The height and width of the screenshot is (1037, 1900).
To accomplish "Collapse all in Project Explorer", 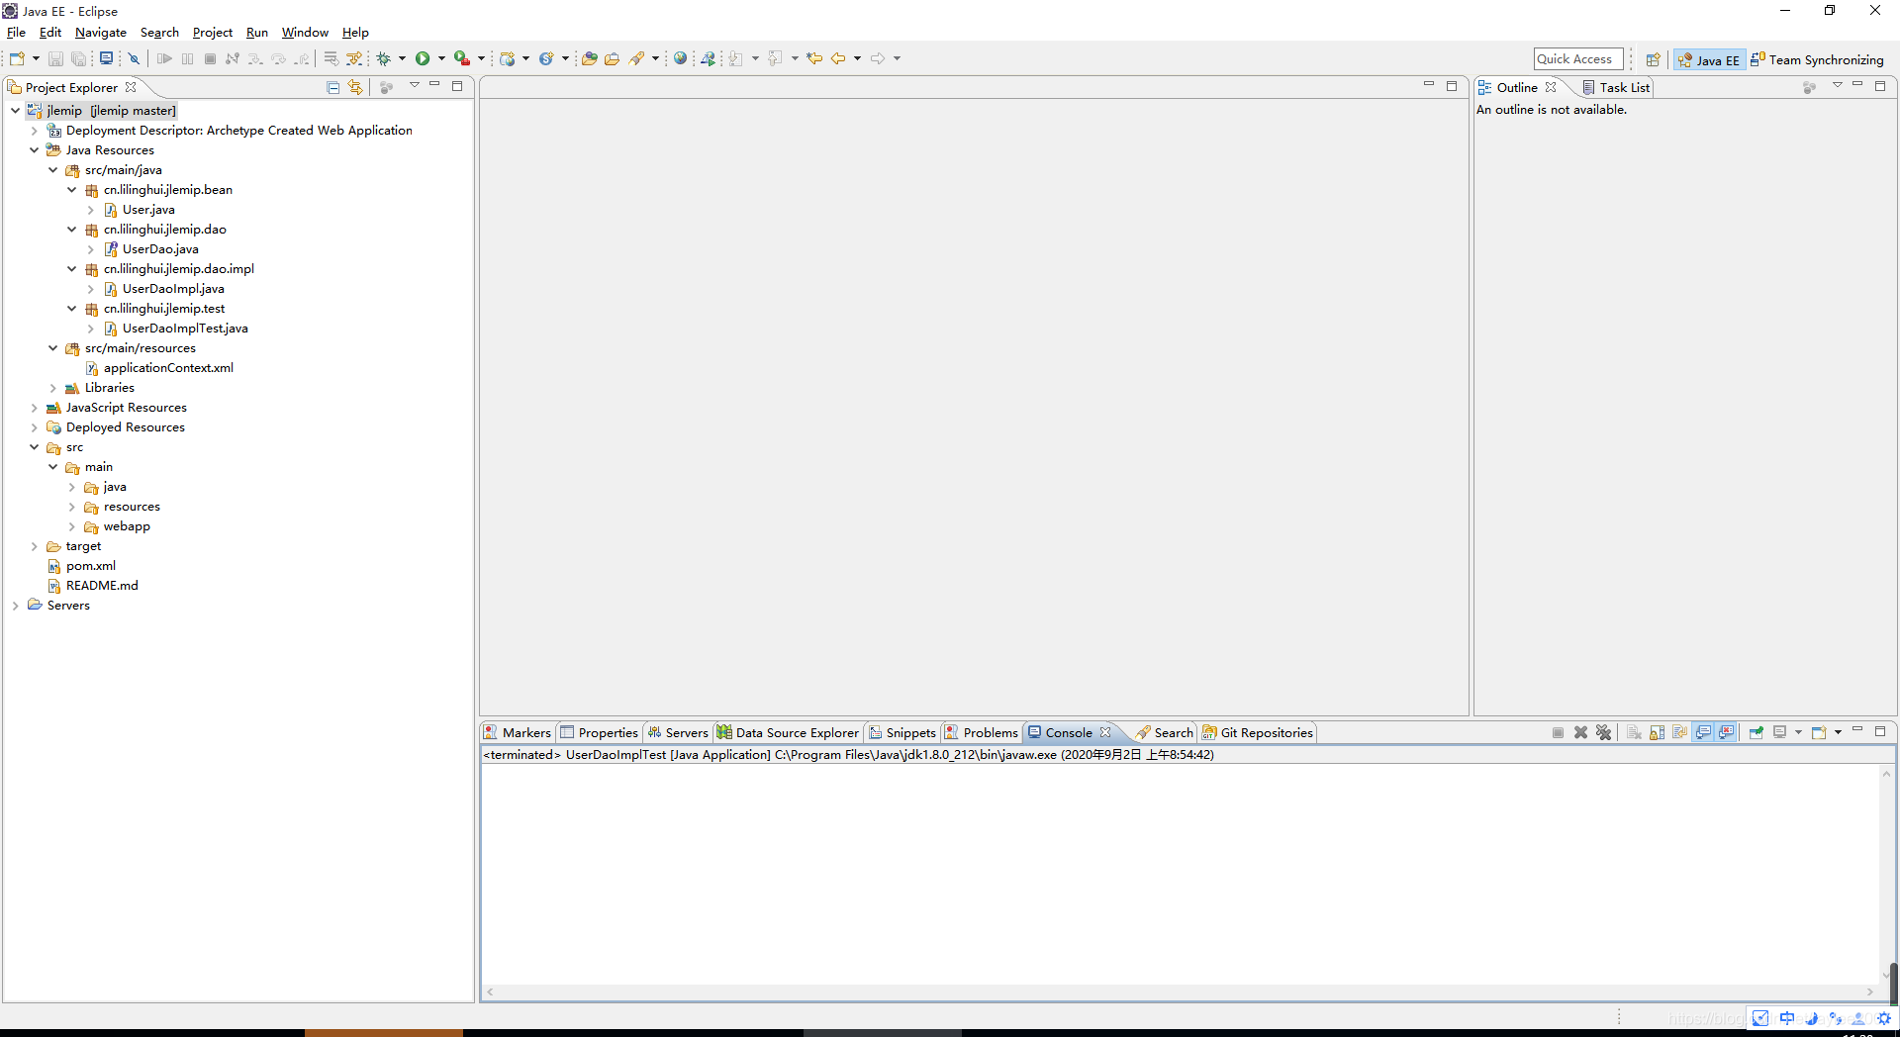I will [332, 87].
